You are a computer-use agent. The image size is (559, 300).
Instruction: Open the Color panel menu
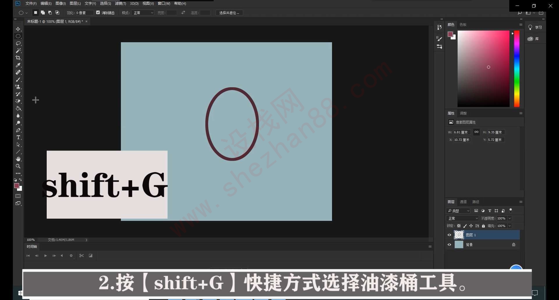click(x=521, y=24)
